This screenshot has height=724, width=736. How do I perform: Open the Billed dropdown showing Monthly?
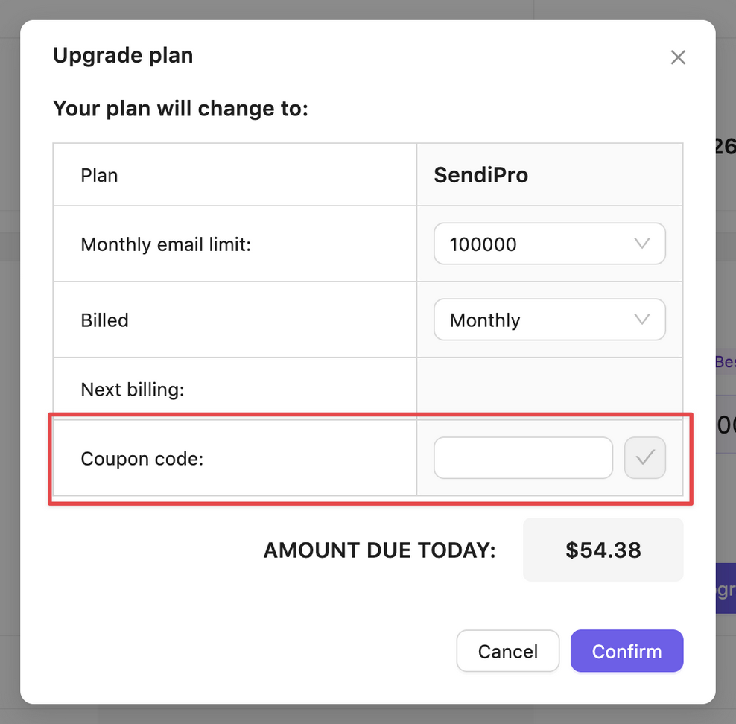tap(549, 320)
